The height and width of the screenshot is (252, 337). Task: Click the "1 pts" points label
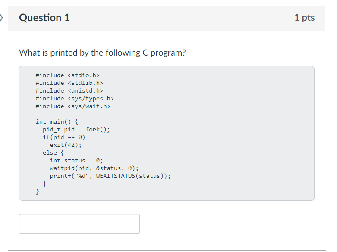pyautogui.click(x=304, y=18)
